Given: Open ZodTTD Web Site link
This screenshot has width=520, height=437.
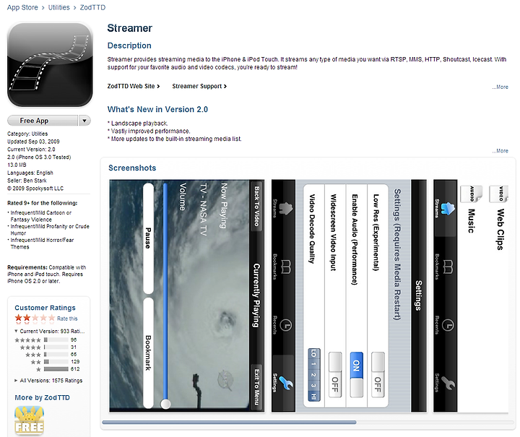Looking at the screenshot, I should coord(134,86).
